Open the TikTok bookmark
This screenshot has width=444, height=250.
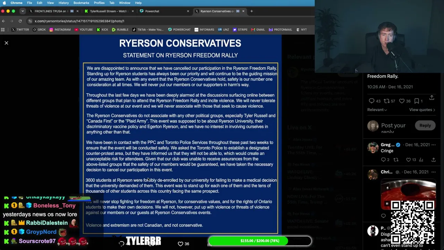click(x=148, y=30)
